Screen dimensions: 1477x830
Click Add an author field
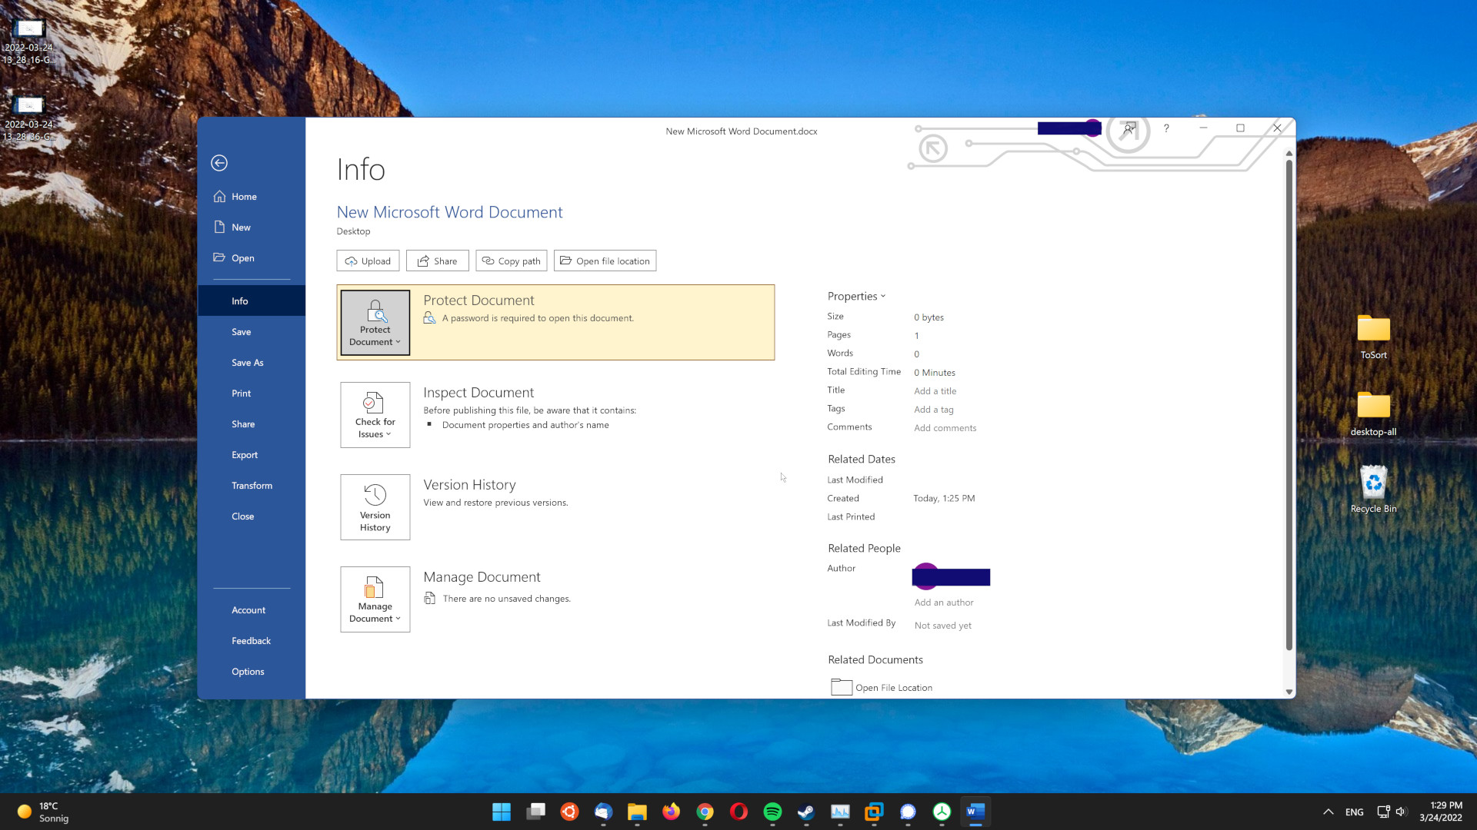click(x=944, y=603)
